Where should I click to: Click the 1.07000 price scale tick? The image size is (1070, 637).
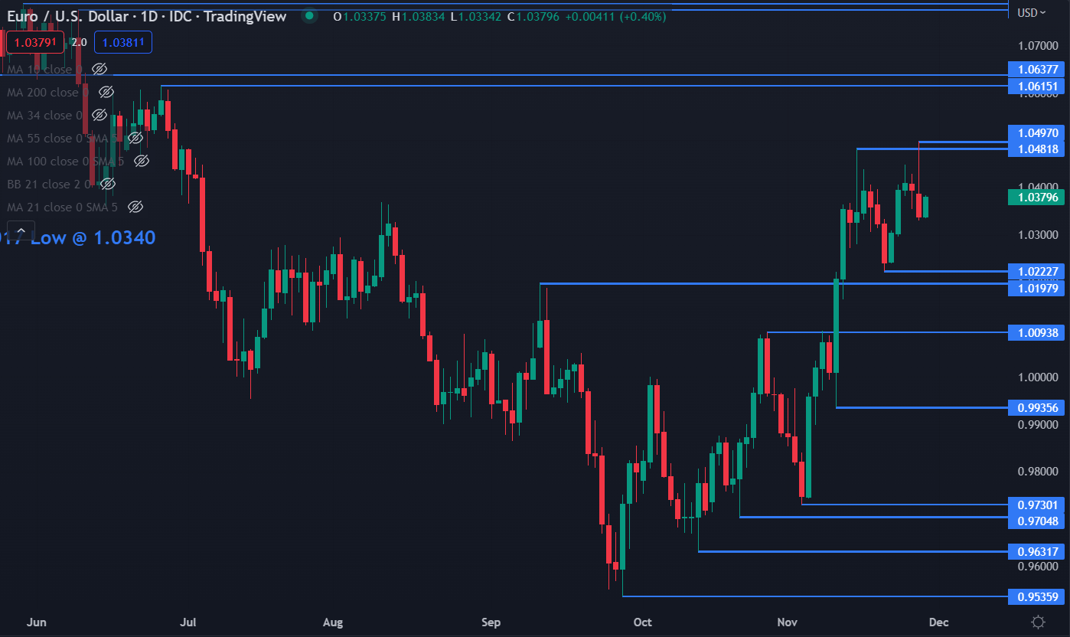pyautogui.click(x=1037, y=45)
